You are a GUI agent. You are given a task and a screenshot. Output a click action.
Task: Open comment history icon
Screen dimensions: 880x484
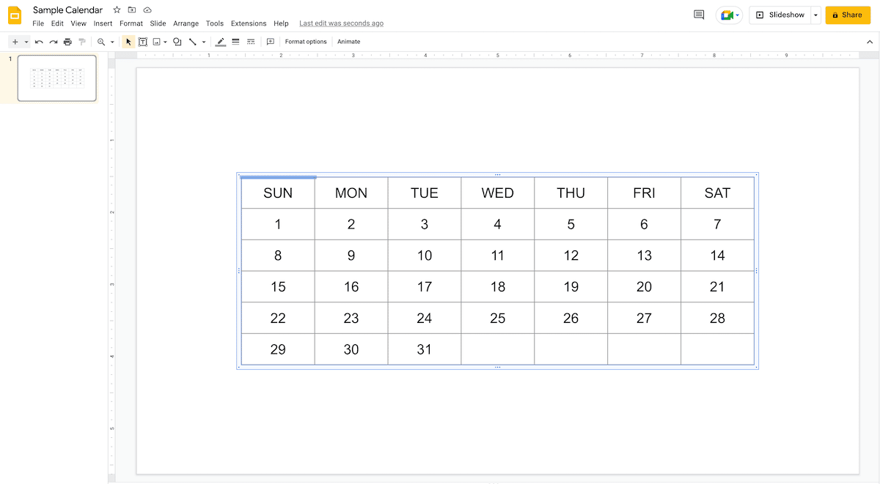click(x=699, y=15)
